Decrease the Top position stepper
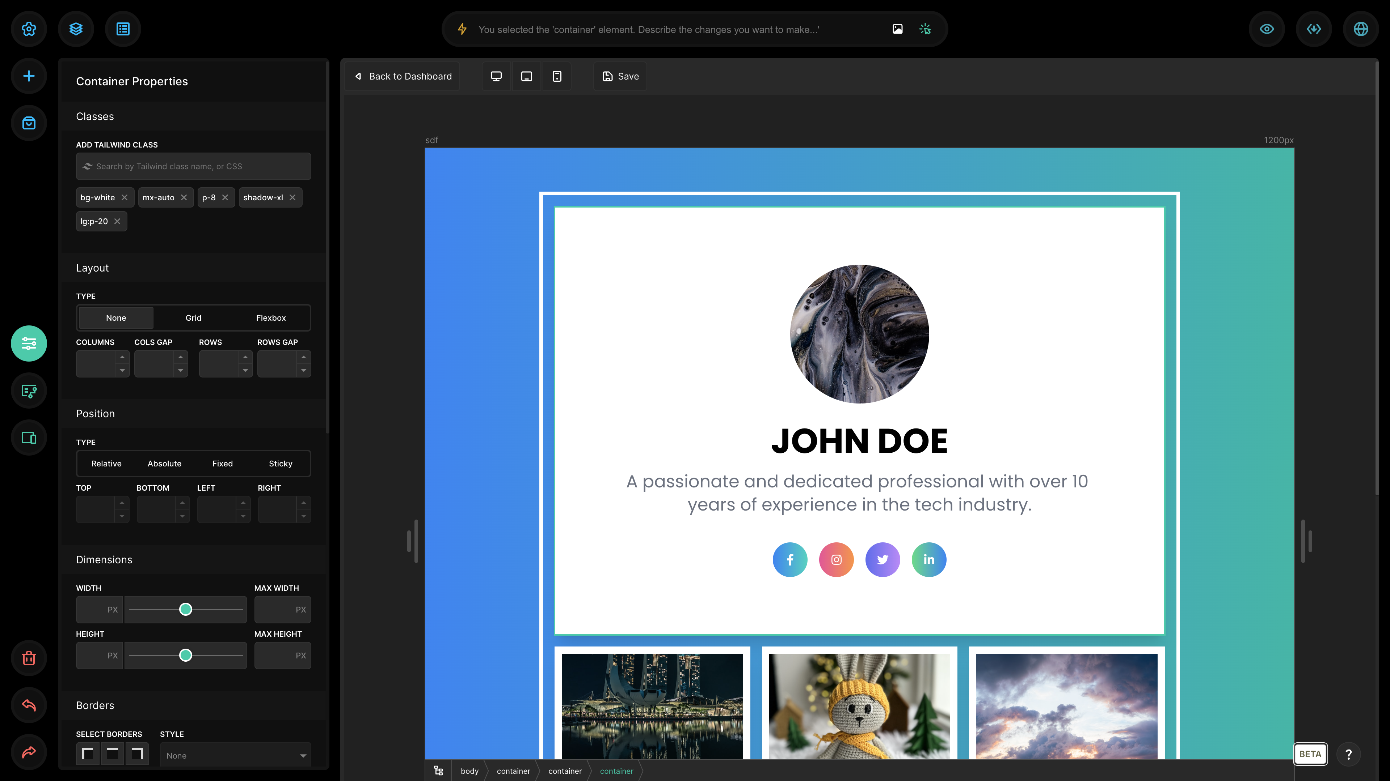This screenshot has width=1390, height=781. pos(122,516)
